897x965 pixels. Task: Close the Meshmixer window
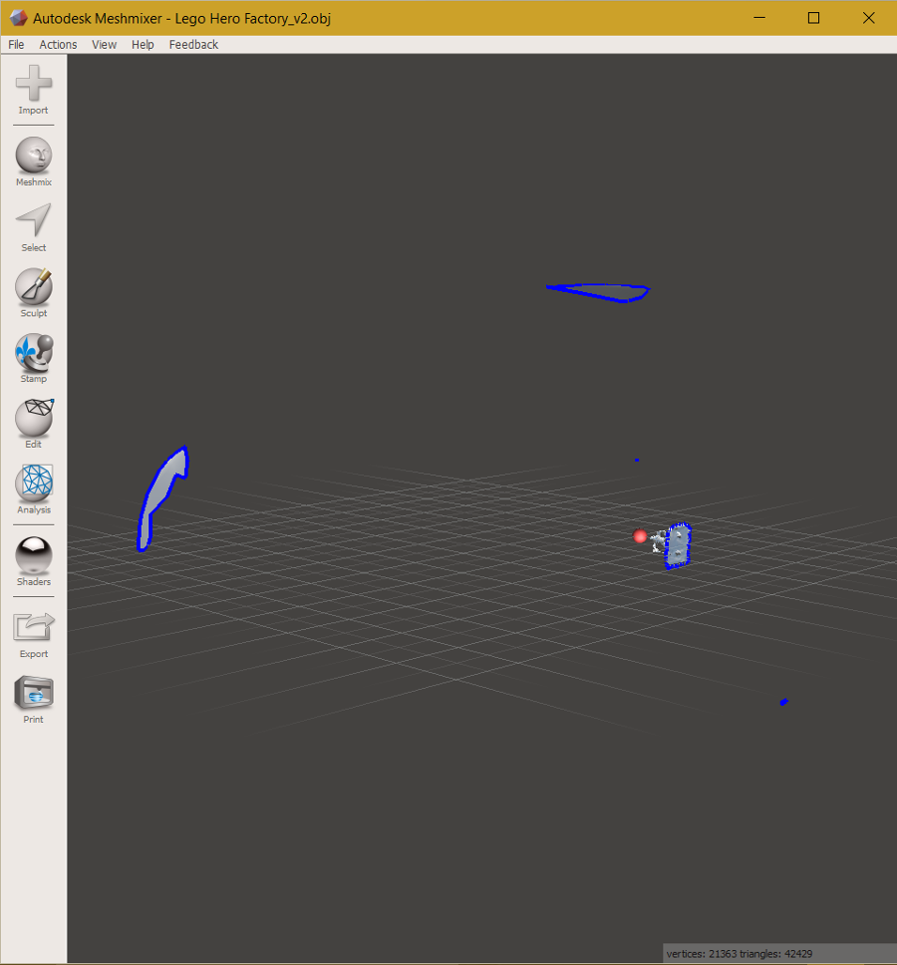point(869,18)
